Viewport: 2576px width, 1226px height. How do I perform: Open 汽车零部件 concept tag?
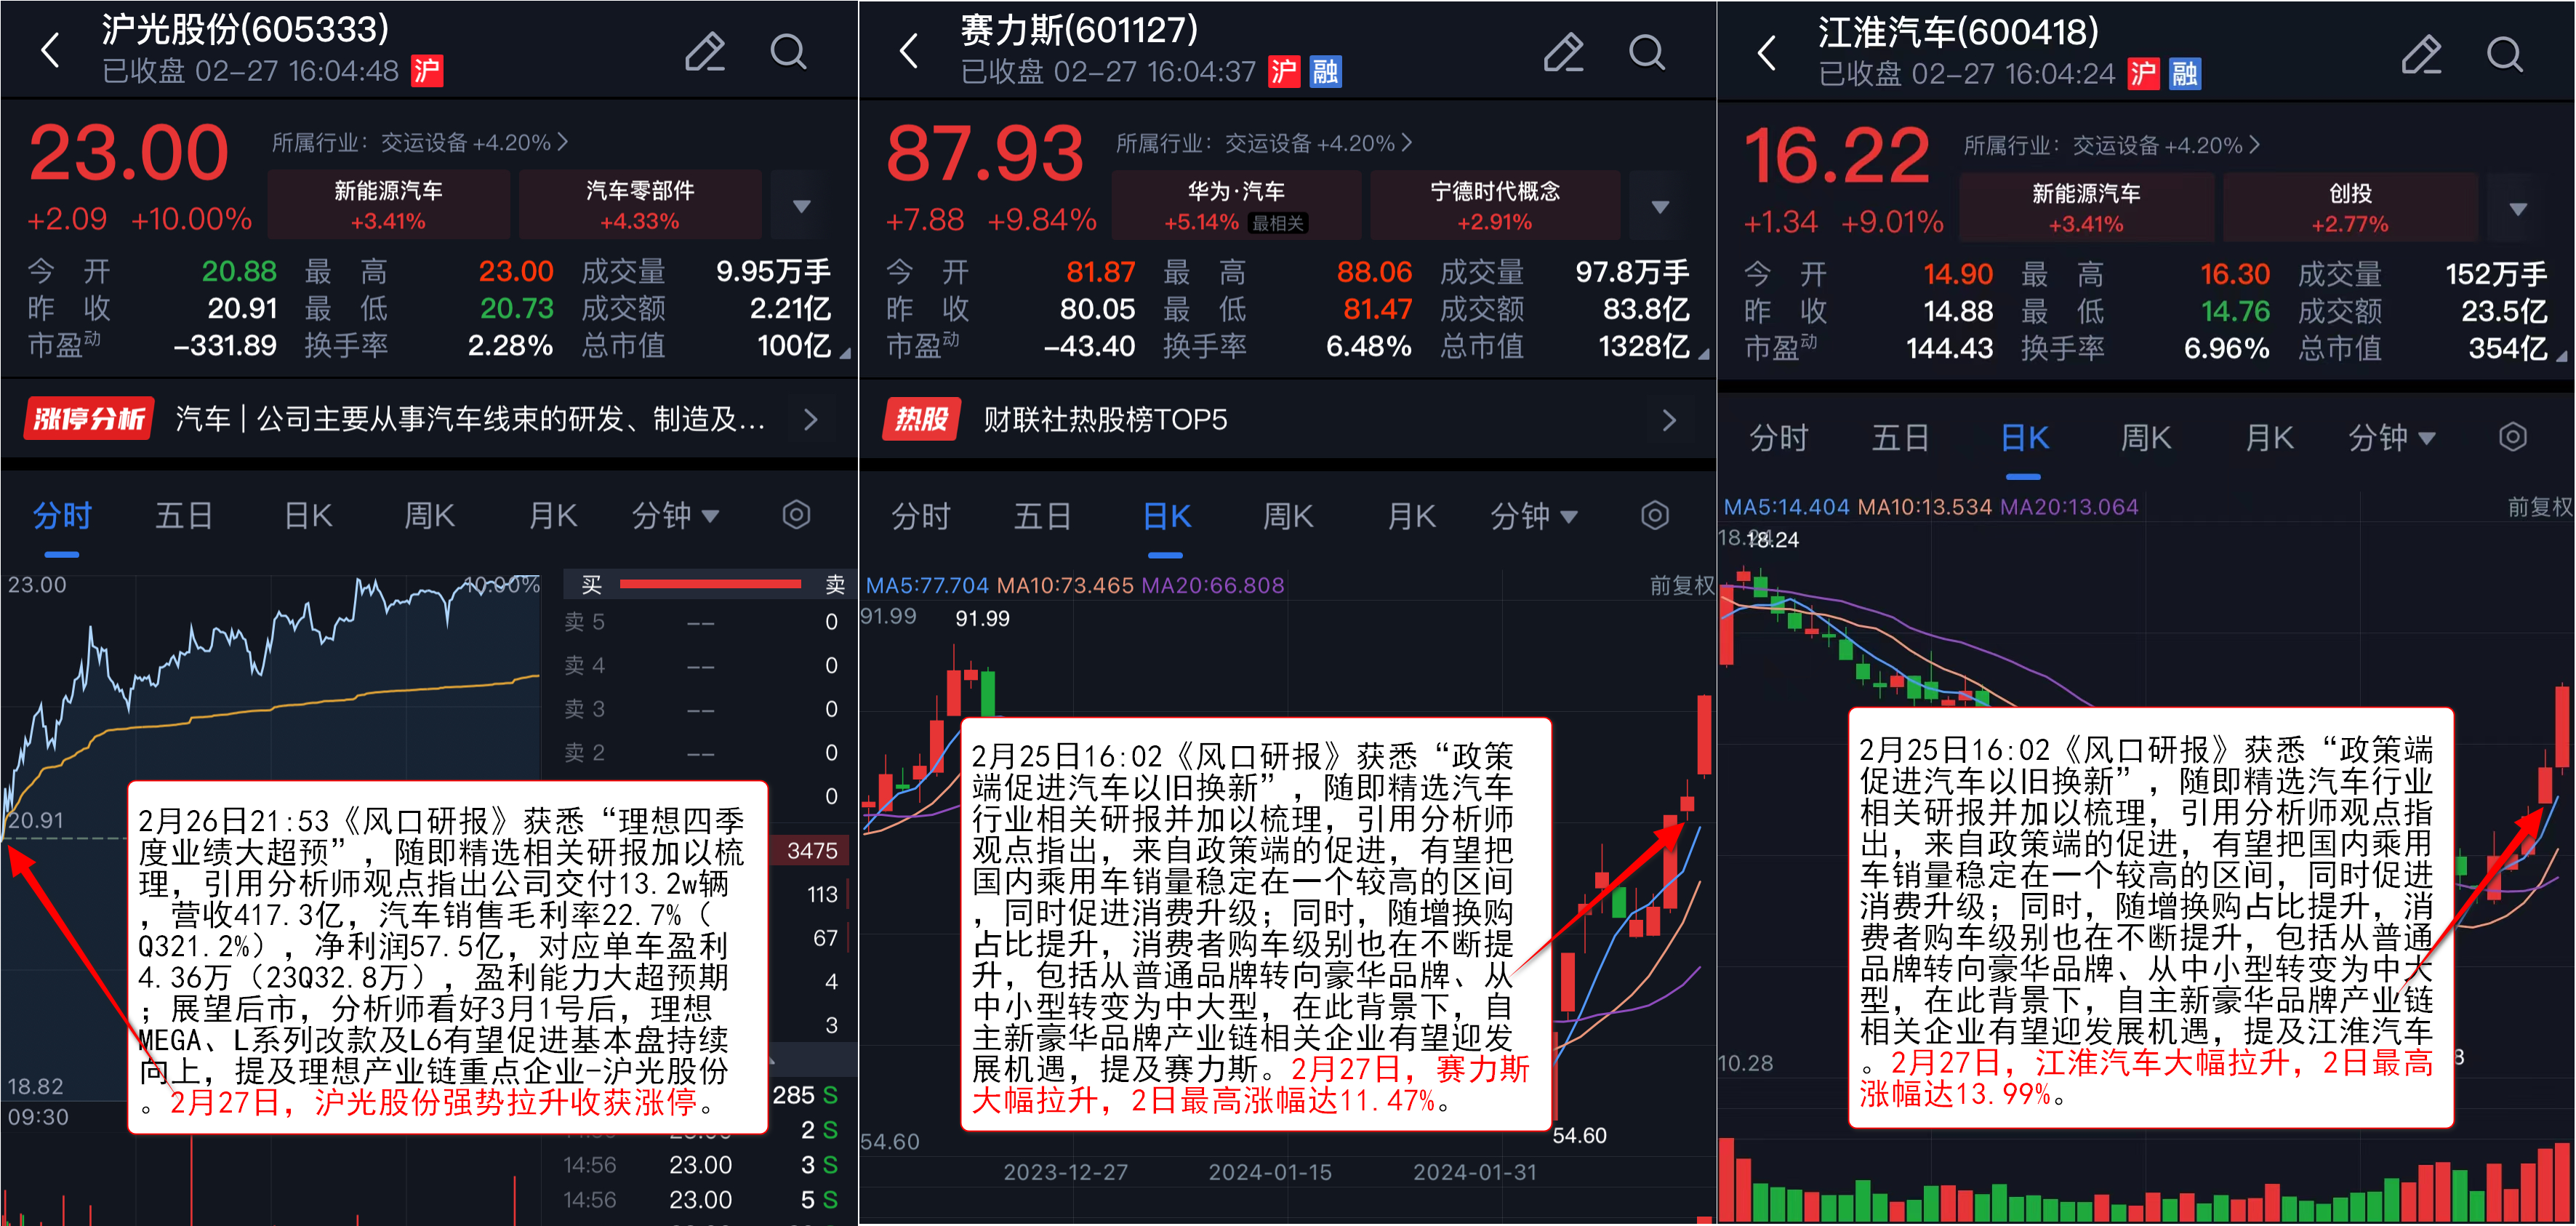[640, 205]
